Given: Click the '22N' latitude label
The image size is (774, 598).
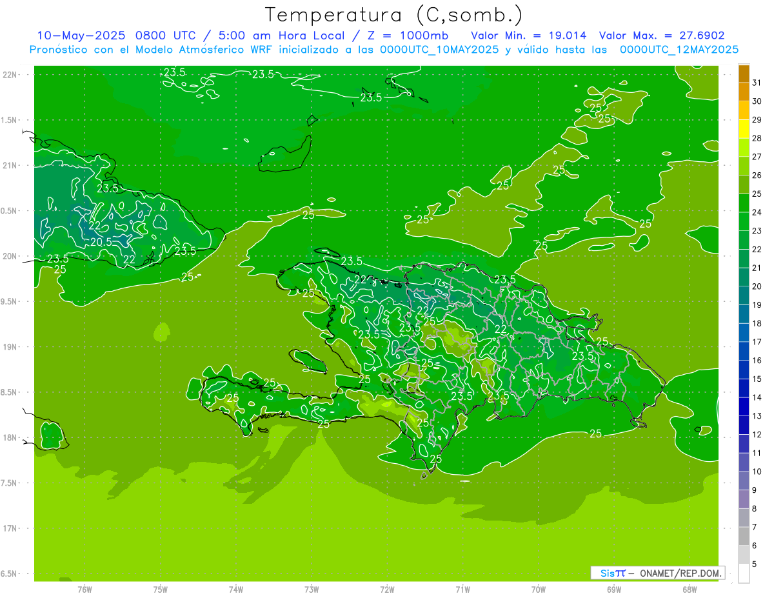Looking at the screenshot, I should click(x=10, y=75).
